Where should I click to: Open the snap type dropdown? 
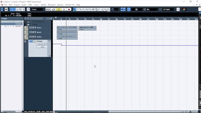[137, 9]
